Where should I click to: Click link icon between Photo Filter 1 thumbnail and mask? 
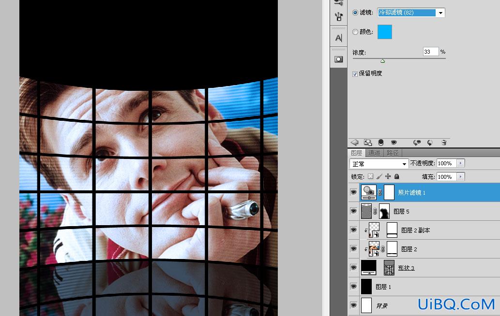tap(380, 192)
